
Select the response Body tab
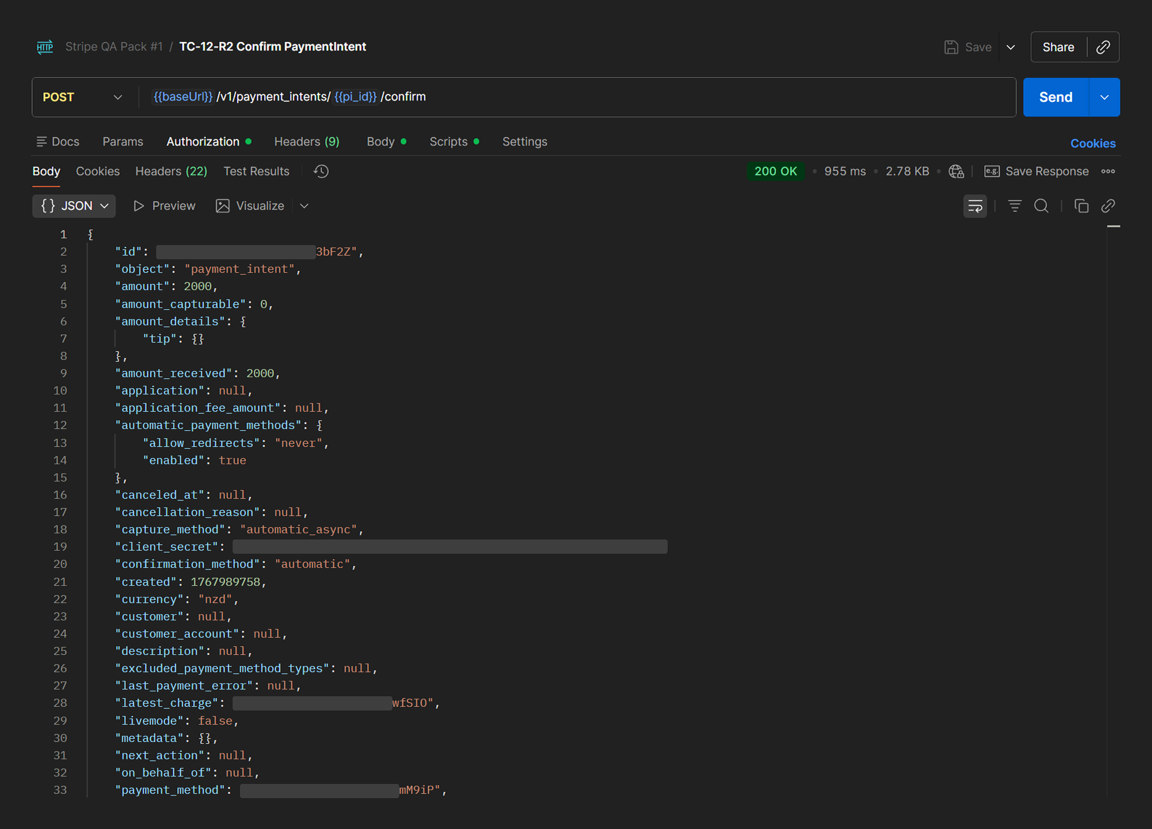[46, 171]
